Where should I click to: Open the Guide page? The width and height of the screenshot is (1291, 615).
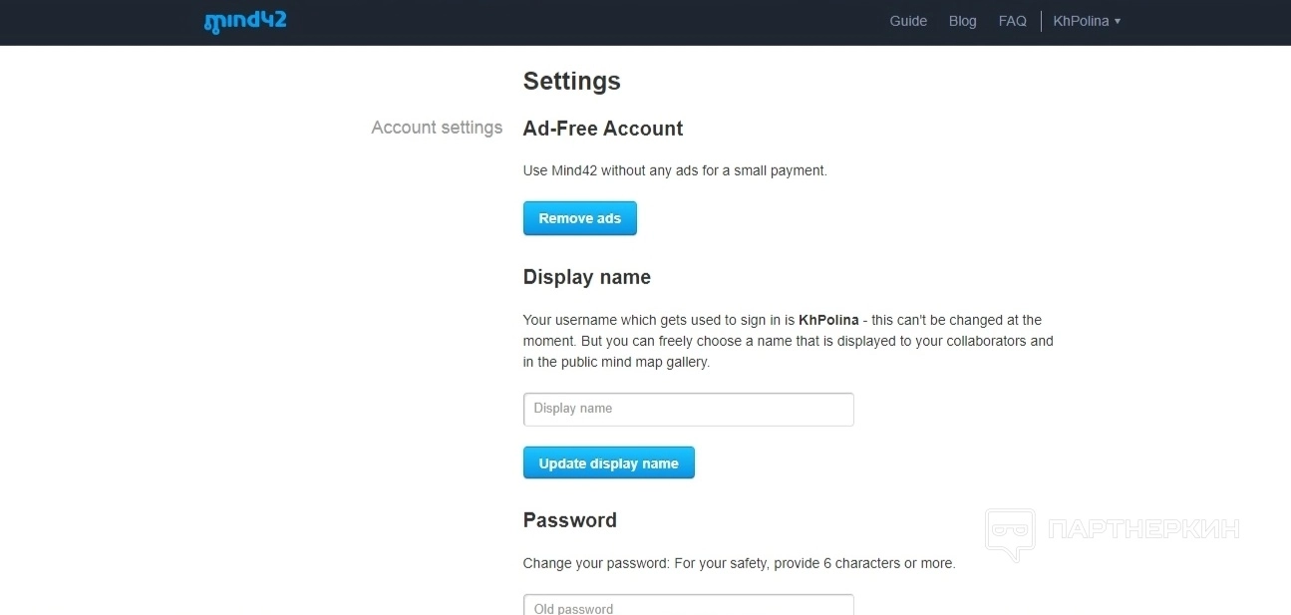tap(908, 21)
